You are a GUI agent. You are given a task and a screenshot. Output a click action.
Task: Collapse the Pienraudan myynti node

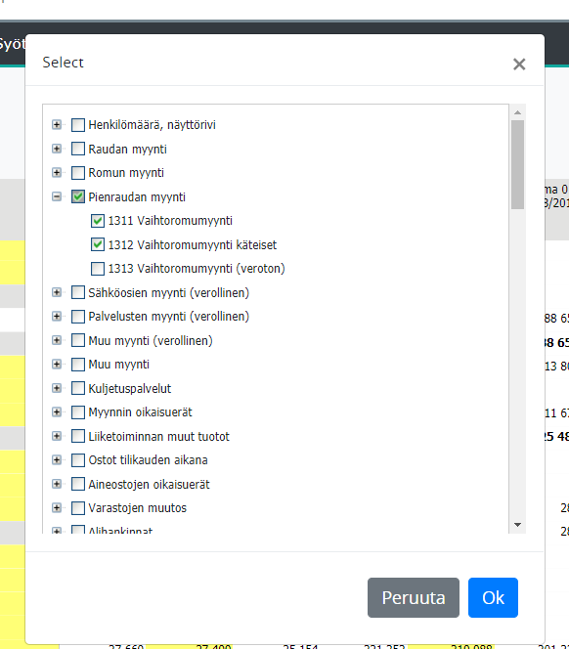(57, 196)
